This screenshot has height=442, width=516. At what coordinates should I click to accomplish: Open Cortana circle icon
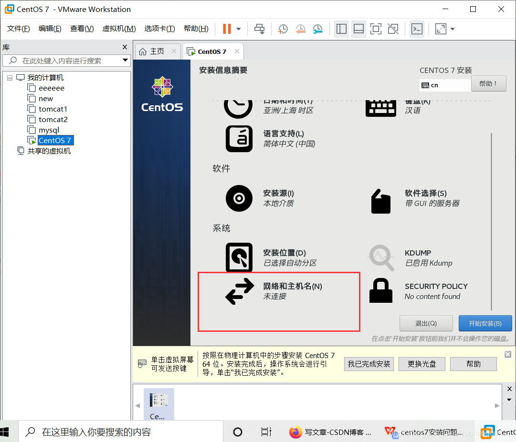(238, 432)
